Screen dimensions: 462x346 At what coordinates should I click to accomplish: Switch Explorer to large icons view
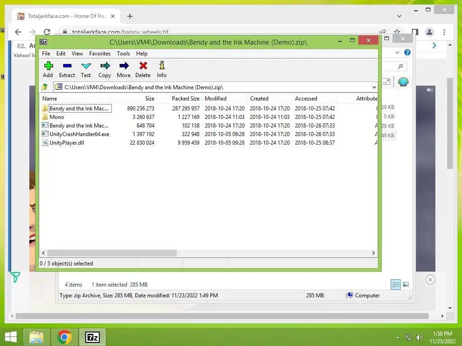[x=406, y=284]
